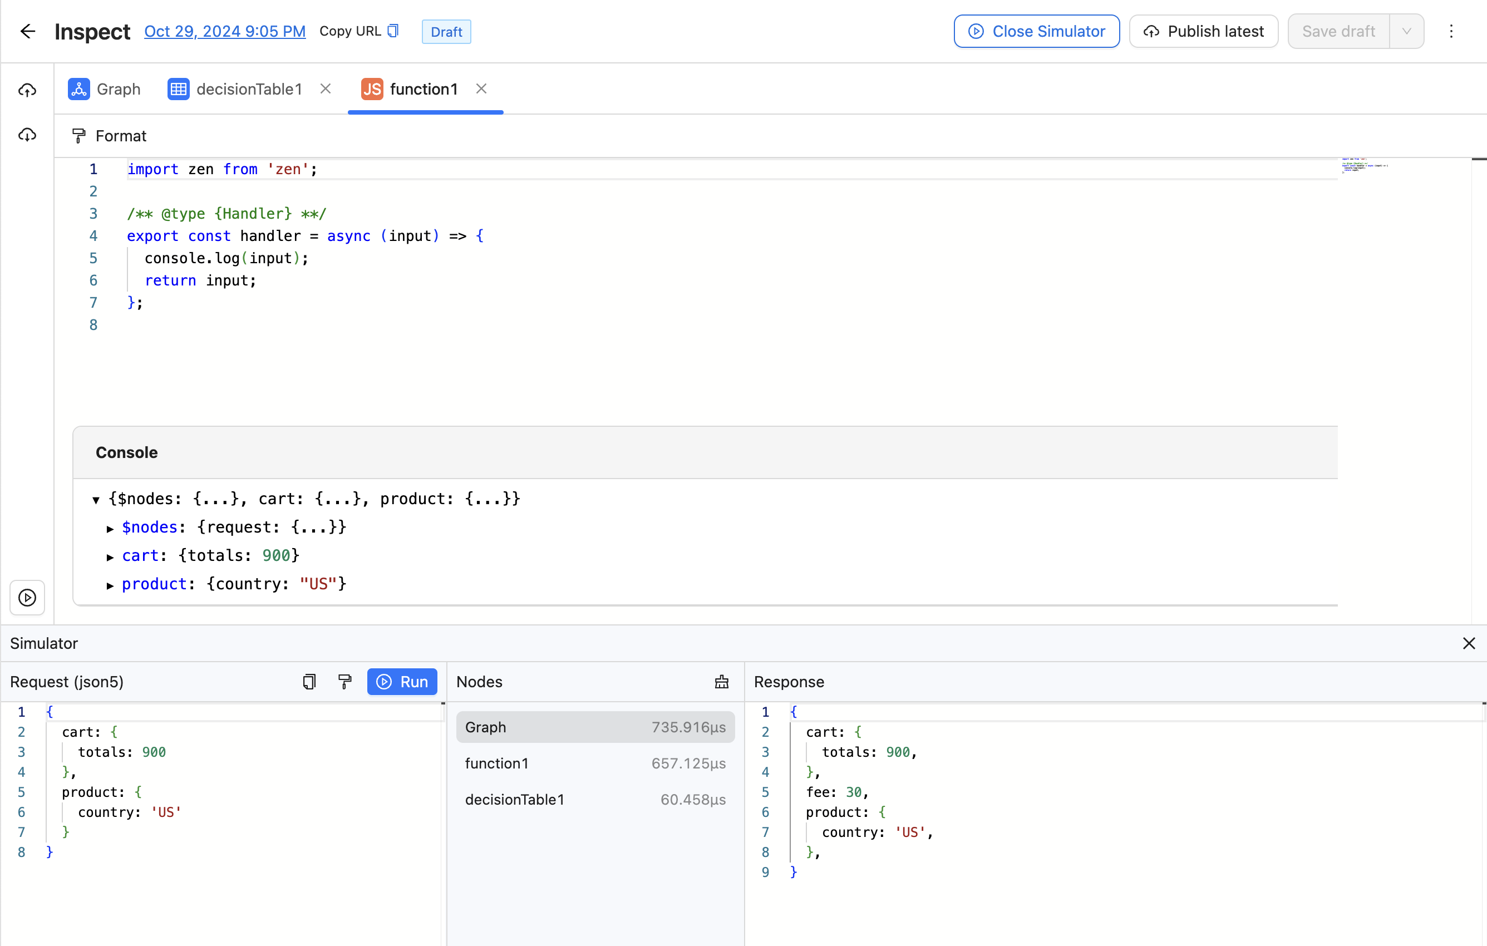Click the Graph tab icon

[x=79, y=89]
